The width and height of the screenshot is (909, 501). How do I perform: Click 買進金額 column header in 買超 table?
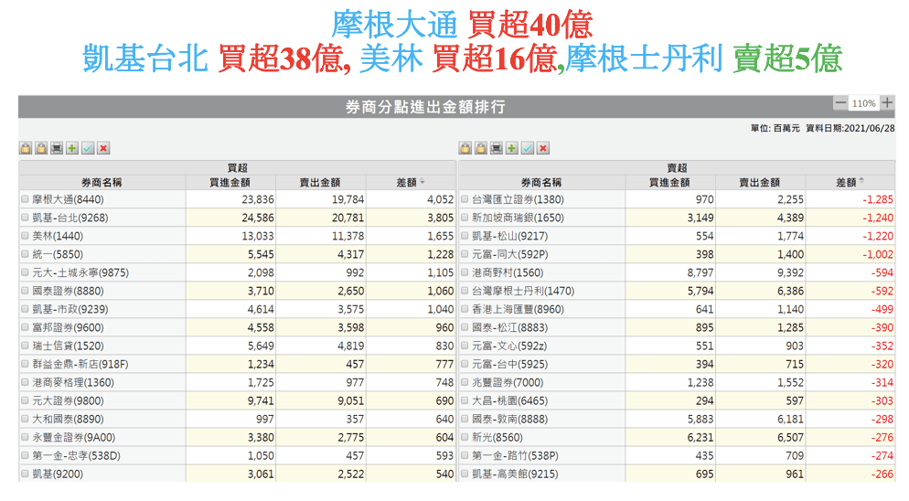click(x=230, y=183)
